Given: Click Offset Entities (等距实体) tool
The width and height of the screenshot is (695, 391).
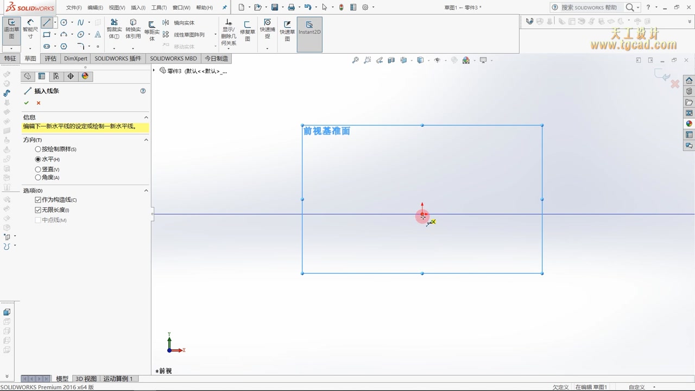Looking at the screenshot, I should tap(151, 30).
